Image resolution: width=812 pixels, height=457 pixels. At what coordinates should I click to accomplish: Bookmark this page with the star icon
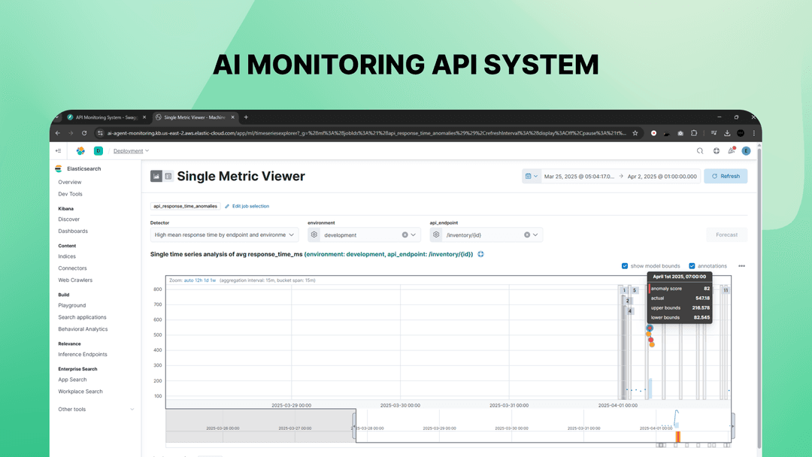pyautogui.click(x=635, y=133)
